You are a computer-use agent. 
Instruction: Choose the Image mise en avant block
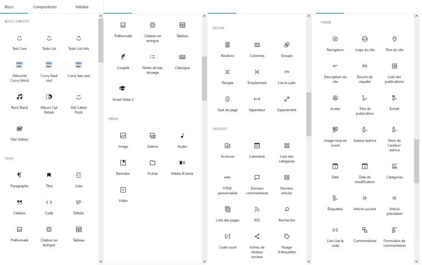coord(335,137)
